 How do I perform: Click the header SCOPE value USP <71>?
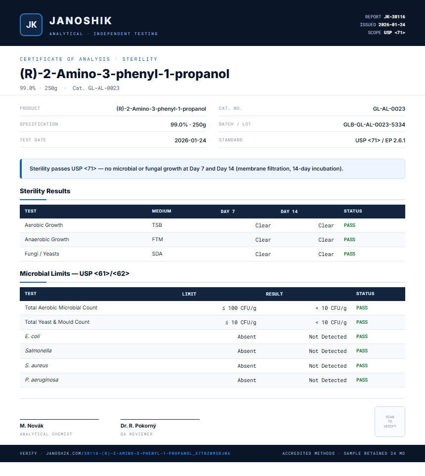coord(394,33)
